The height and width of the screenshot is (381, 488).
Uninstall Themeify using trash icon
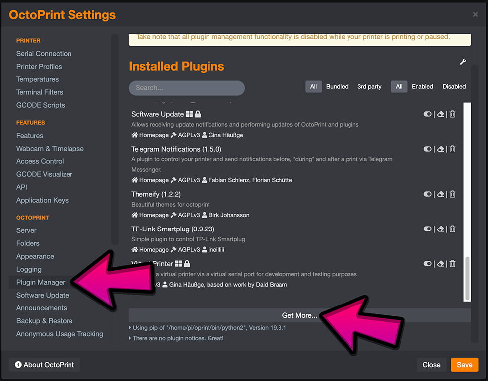453,194
